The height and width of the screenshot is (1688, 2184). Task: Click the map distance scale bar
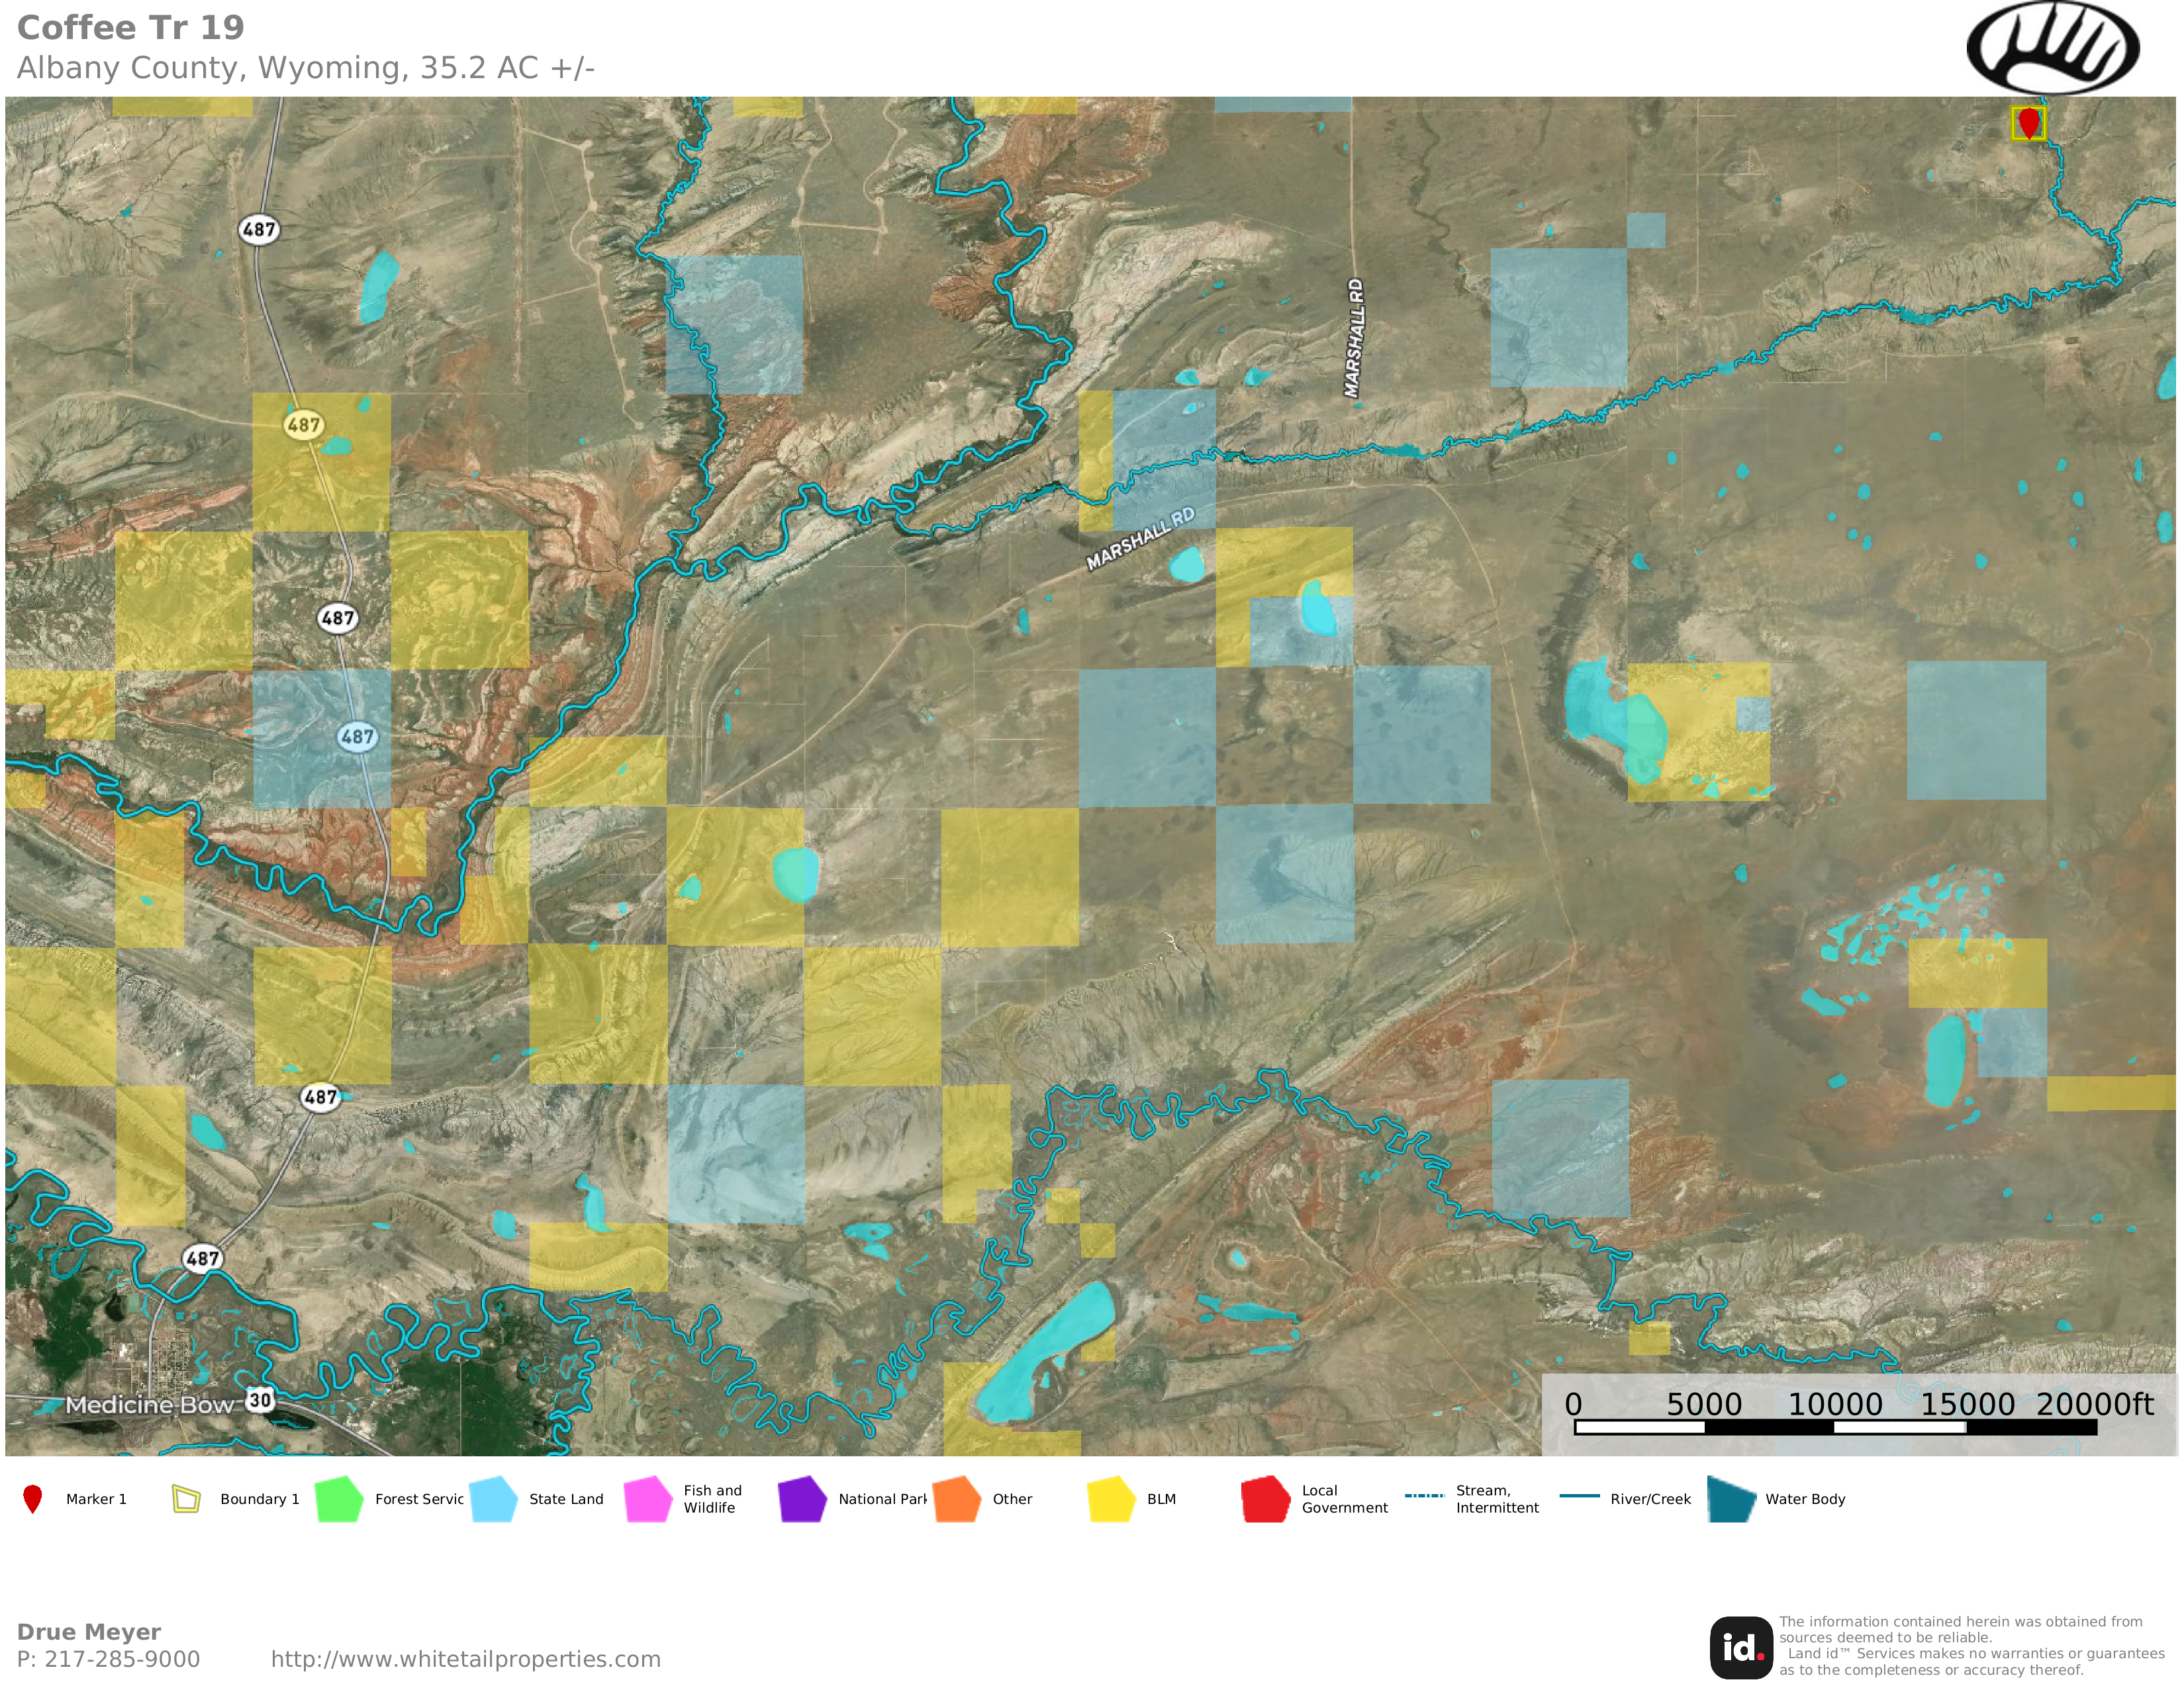tap(1834, 1427)
